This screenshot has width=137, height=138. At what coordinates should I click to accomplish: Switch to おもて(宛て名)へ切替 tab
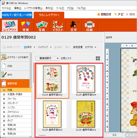17,15
